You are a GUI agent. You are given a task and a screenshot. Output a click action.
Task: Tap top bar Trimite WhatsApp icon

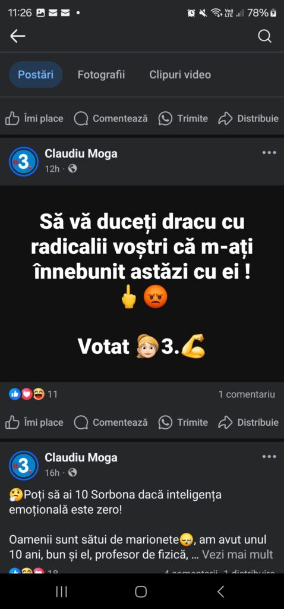165,118
